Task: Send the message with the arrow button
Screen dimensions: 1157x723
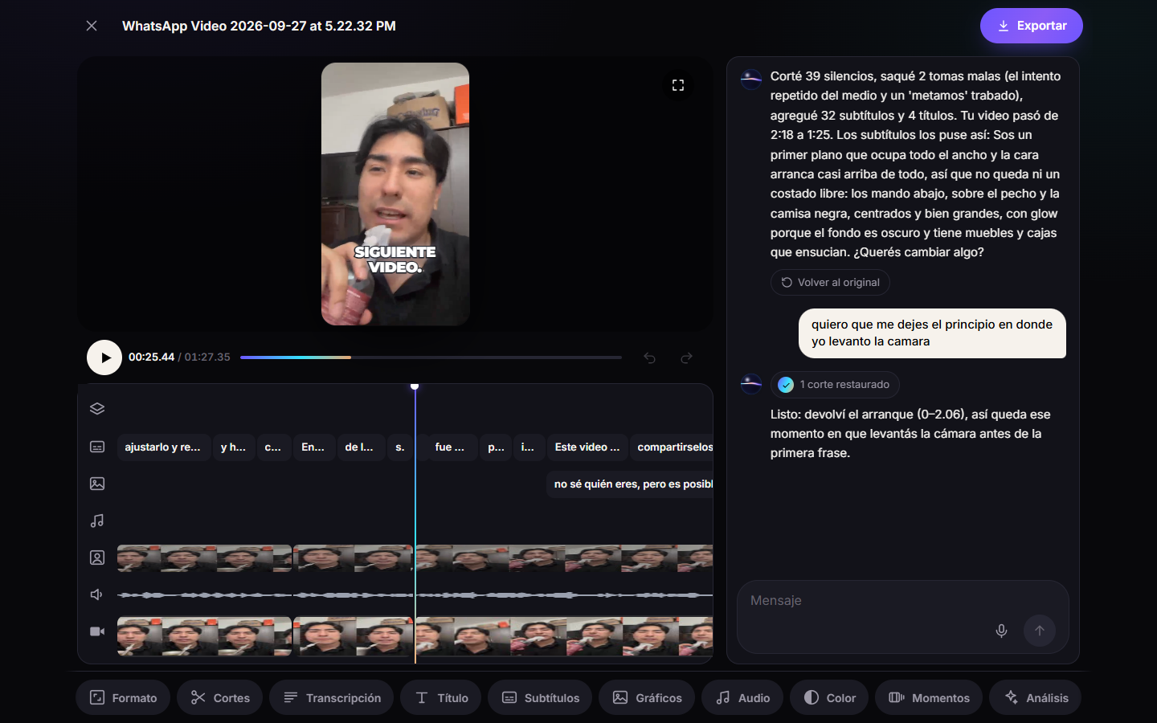Action: 1040,631
